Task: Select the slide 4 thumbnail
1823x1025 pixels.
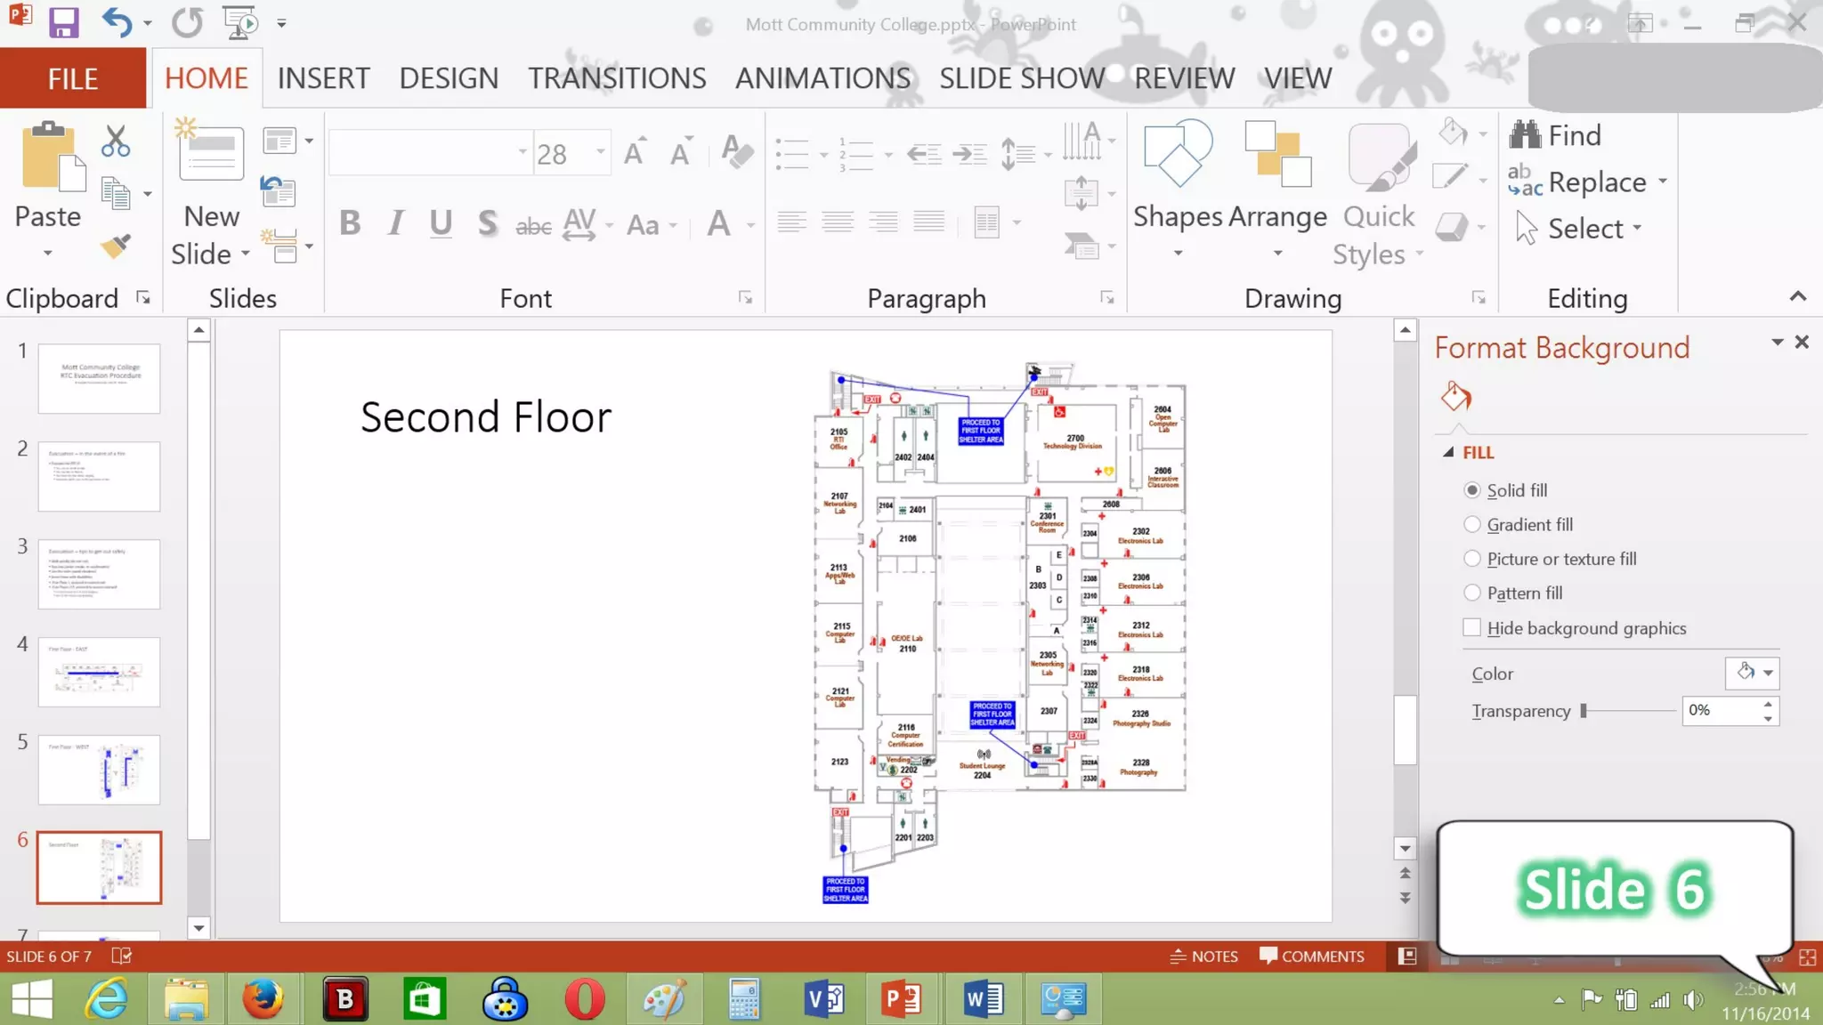Action: click(99, 672)
